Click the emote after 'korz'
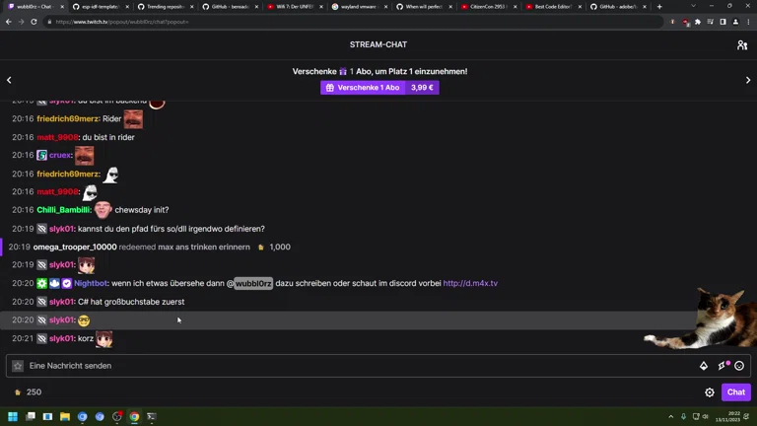The image size is (757, 426). [x=103, y=339]
